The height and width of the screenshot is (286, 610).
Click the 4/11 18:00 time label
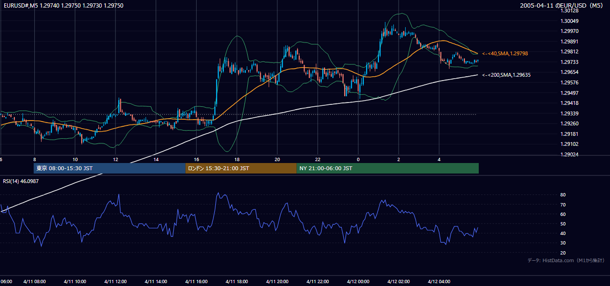pos(237,282)
